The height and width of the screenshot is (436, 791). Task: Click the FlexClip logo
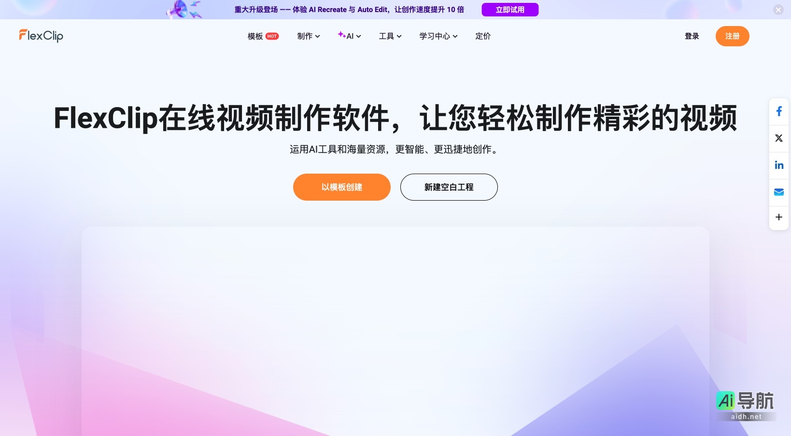tap(41, 36)
